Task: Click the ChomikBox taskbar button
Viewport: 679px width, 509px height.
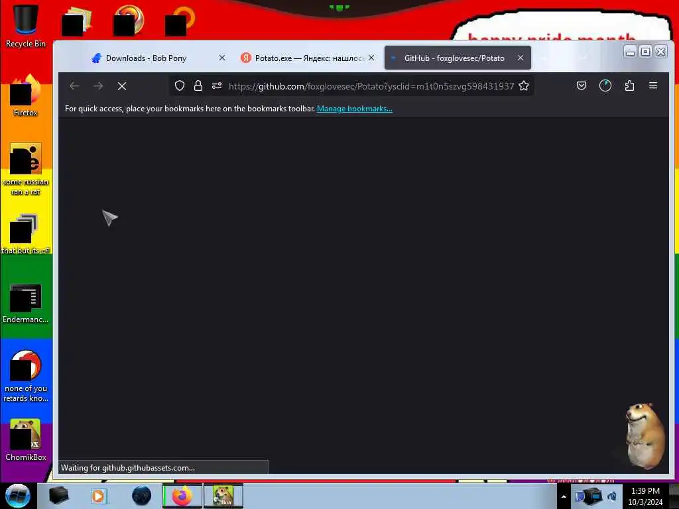Action: click(x=223, y=496)
